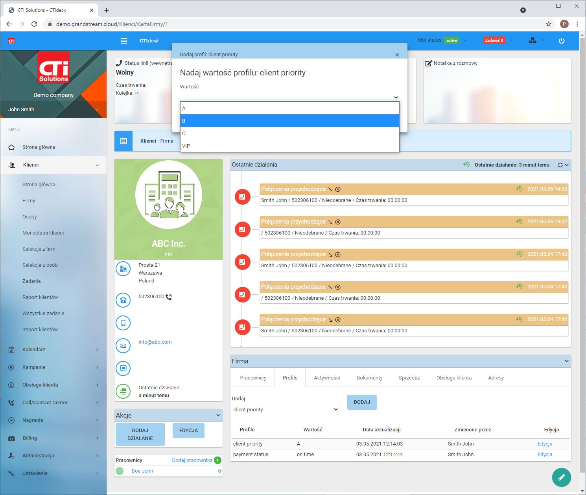
Task: Collapse the Klienci menu section
Action: [97, 165]
